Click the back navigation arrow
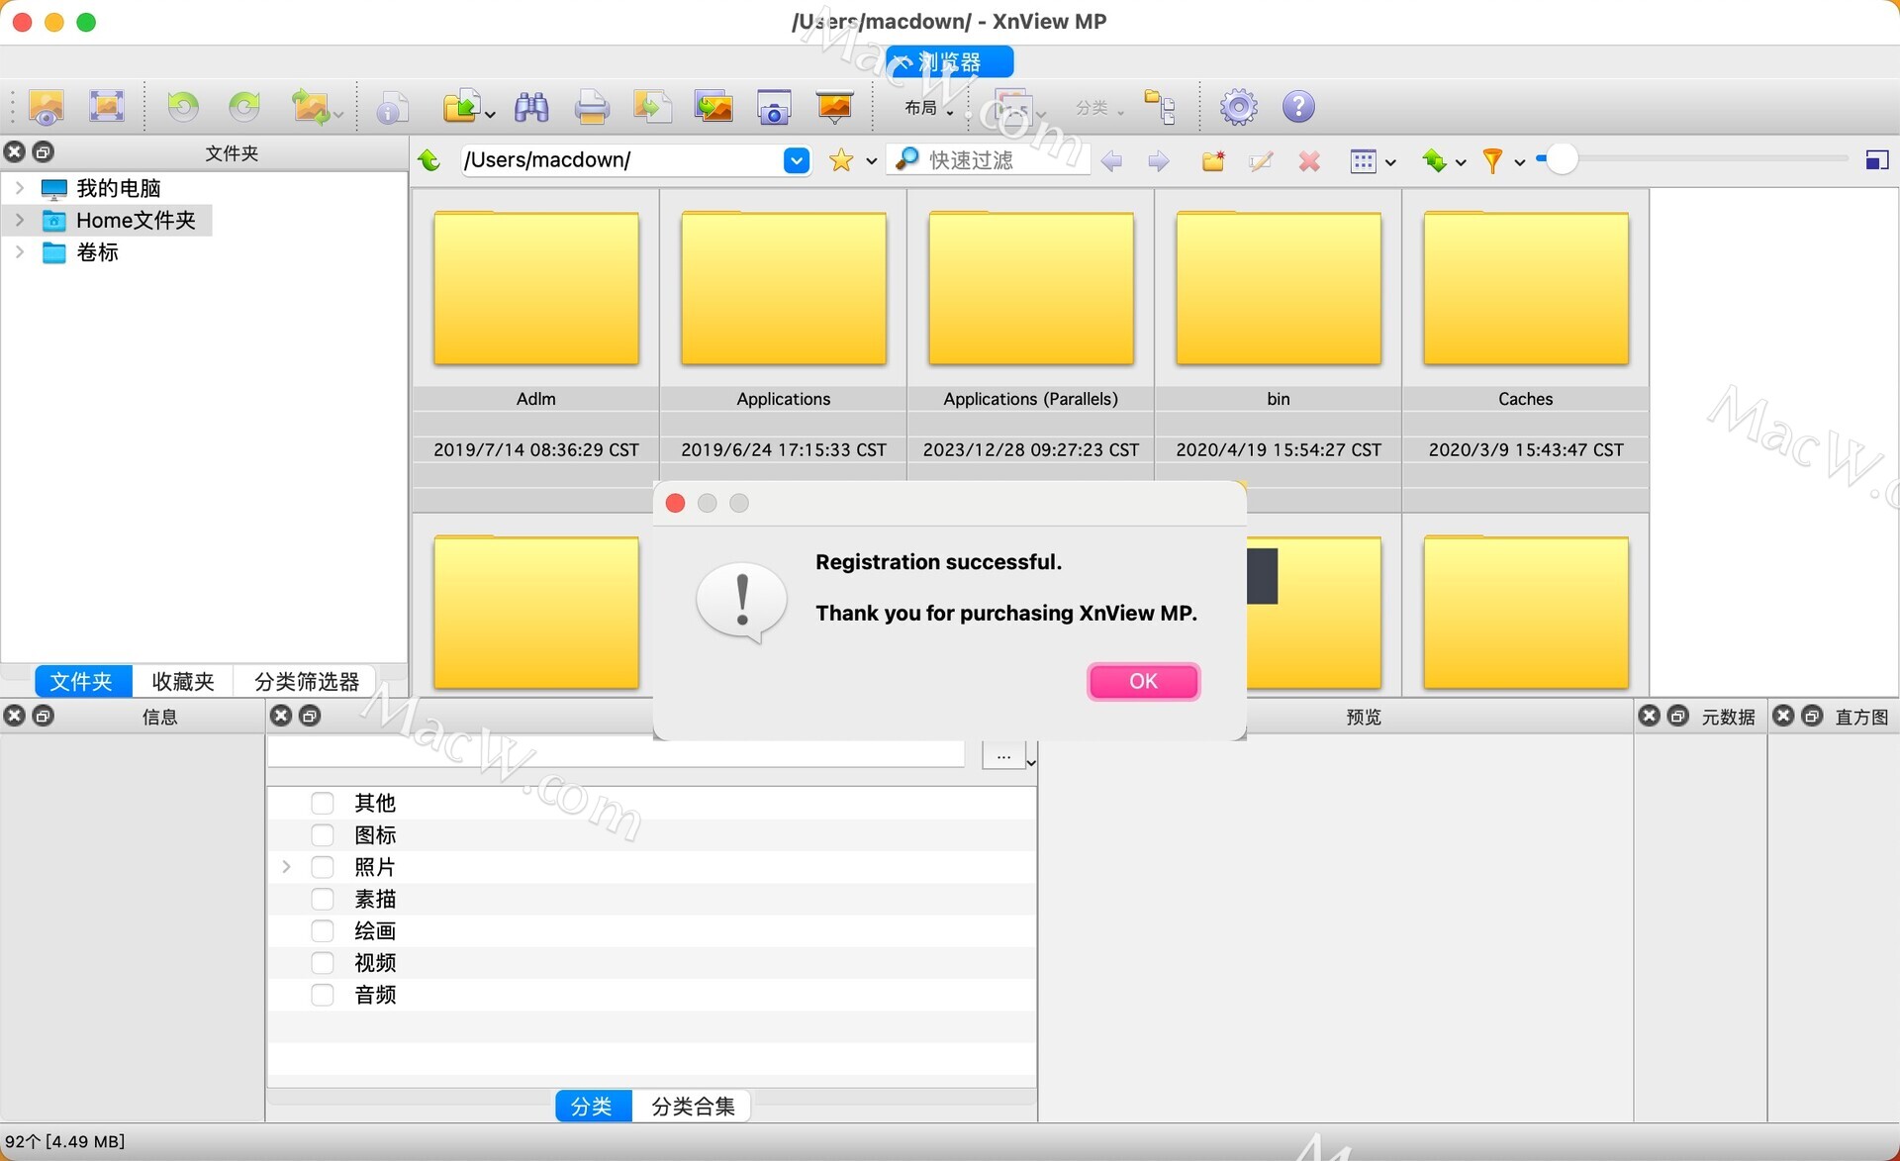Image resolution: width=1900 pixels, height=1161 pixels. coord(1111,161)
